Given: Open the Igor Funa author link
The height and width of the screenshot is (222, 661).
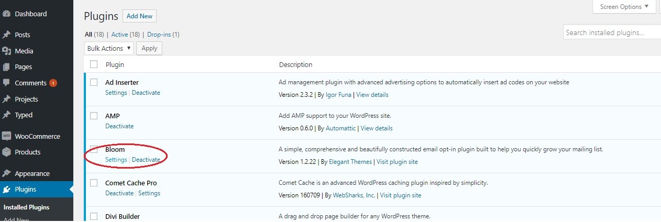Looking at the screenshot, I should [x=338, y=95].
